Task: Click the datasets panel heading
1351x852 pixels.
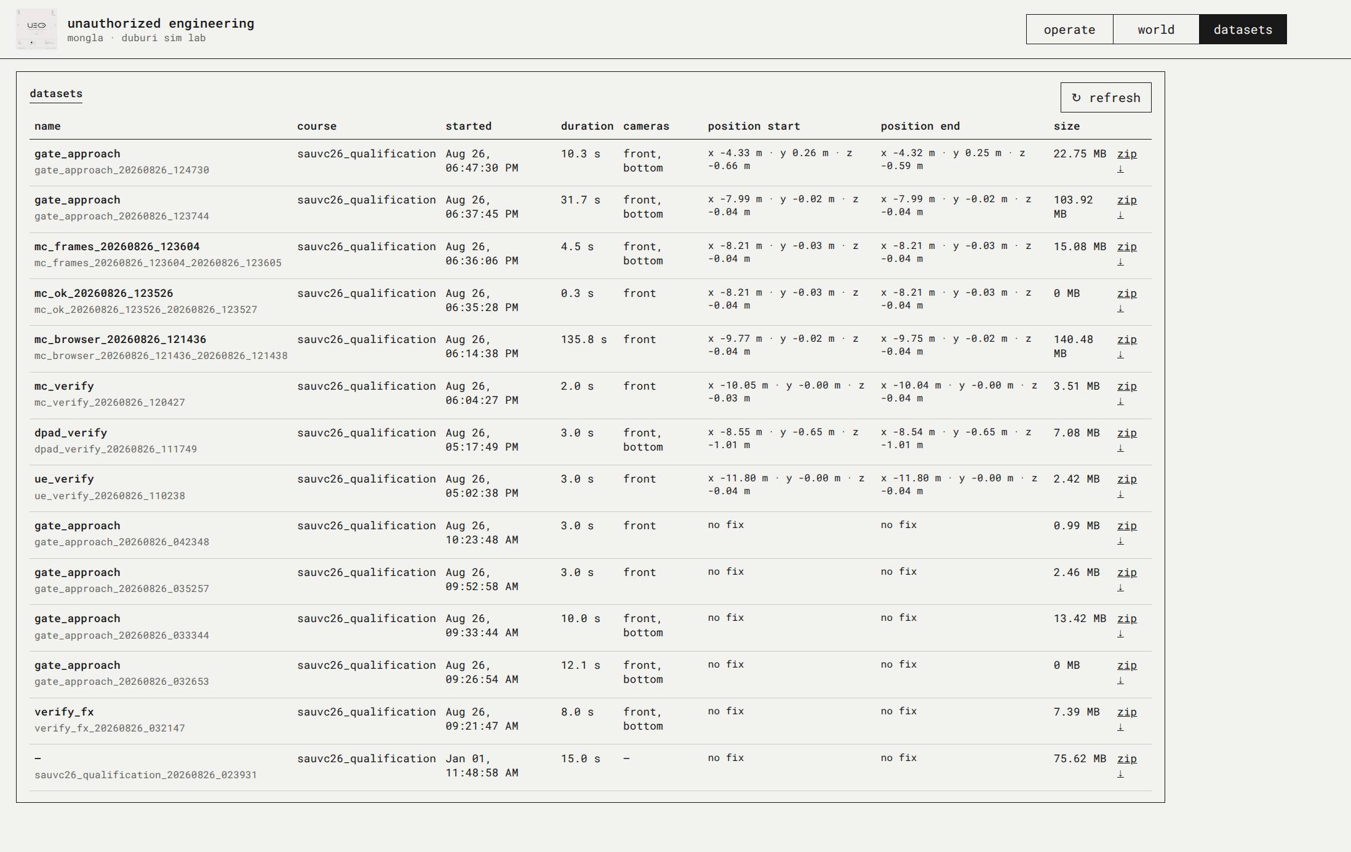Action: click(x=56, y=93)
